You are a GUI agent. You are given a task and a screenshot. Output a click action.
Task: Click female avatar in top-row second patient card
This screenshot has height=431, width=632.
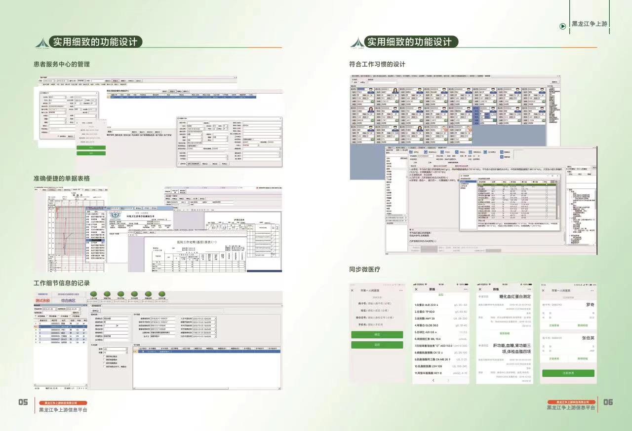tap(395, 91)
